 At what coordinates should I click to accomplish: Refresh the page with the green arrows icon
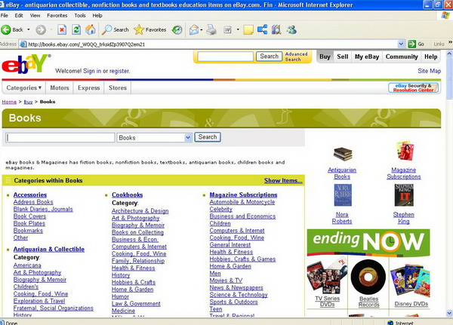[x=76, y=29]
